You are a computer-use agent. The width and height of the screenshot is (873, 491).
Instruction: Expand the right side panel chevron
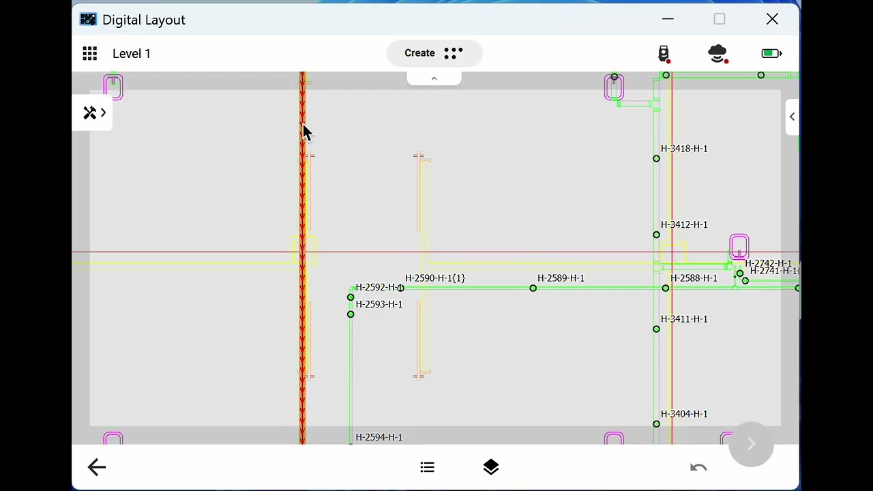792,117
